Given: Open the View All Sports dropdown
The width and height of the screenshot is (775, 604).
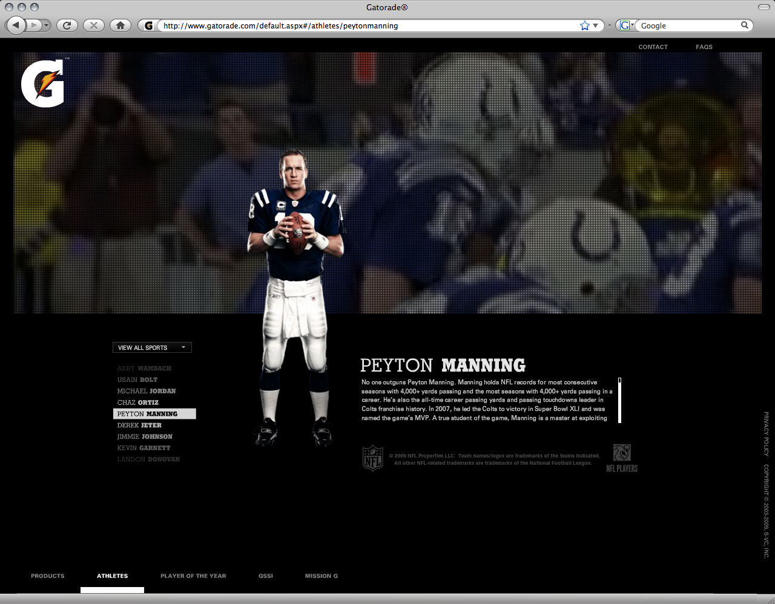Looking at the screenshot, I should click(x=152, y=347).
